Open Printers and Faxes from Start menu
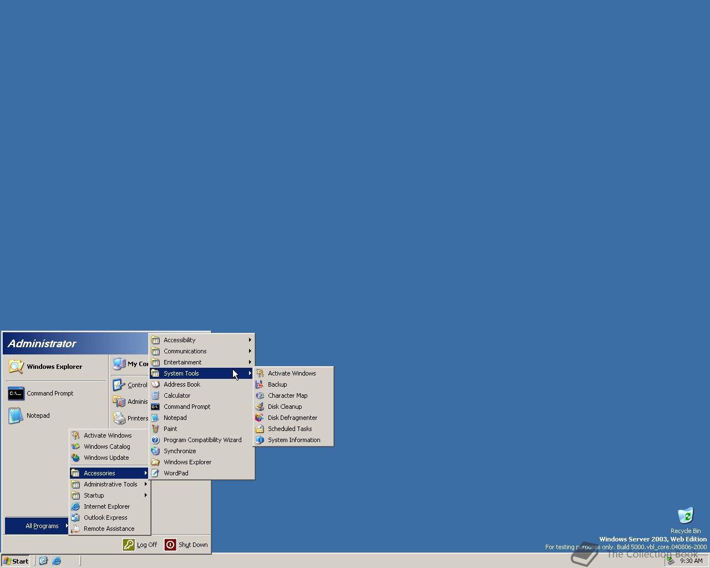The image size is (710, 568). 130,418
